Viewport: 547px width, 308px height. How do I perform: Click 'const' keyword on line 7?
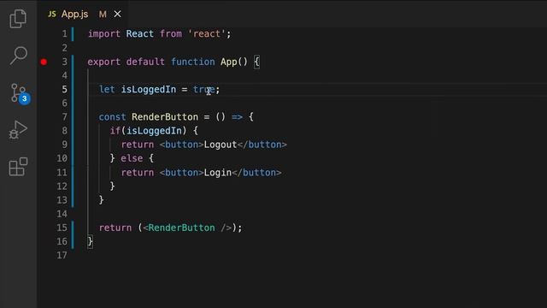pos(112,117)
